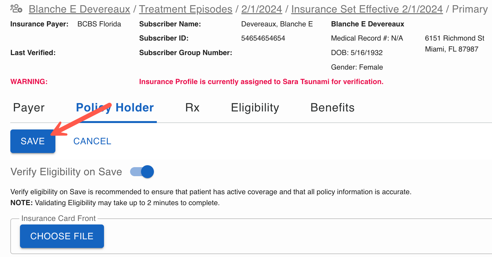Screen dimensions: 492x257
Task: Click the SAVE button
Action: click(x=33, y=141)
